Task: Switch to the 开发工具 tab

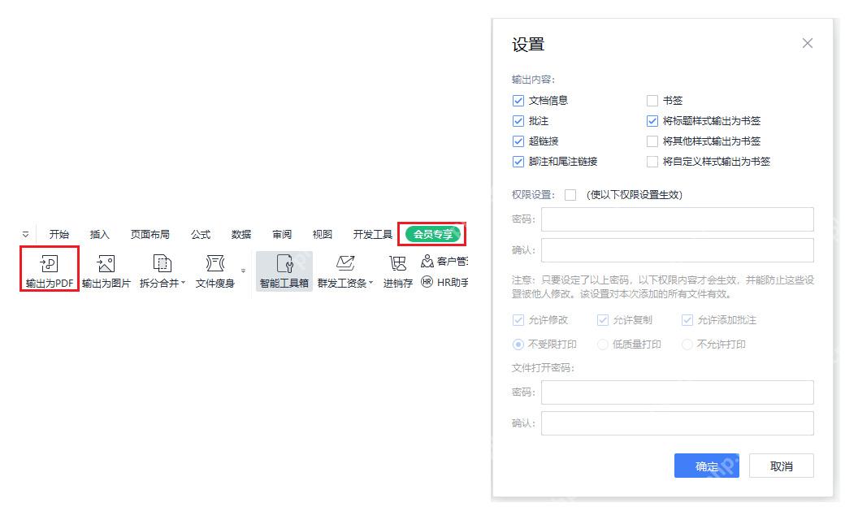Action: point(373,234)
